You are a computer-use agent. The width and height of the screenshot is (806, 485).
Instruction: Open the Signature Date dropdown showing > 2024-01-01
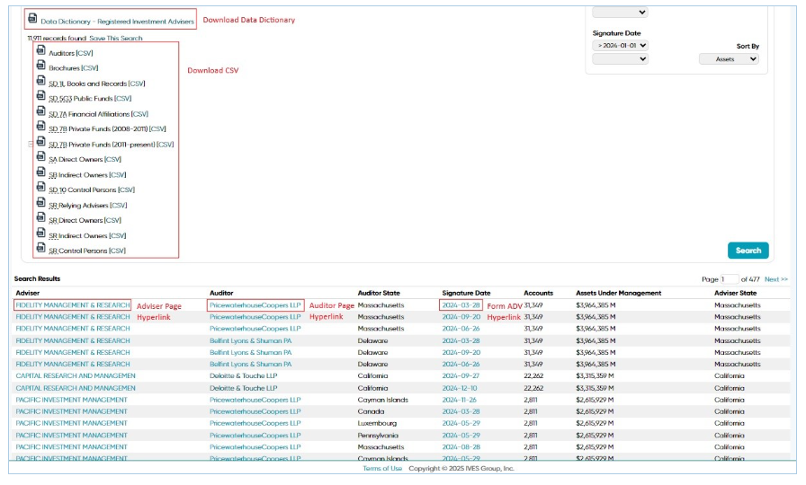click(620, 46)
